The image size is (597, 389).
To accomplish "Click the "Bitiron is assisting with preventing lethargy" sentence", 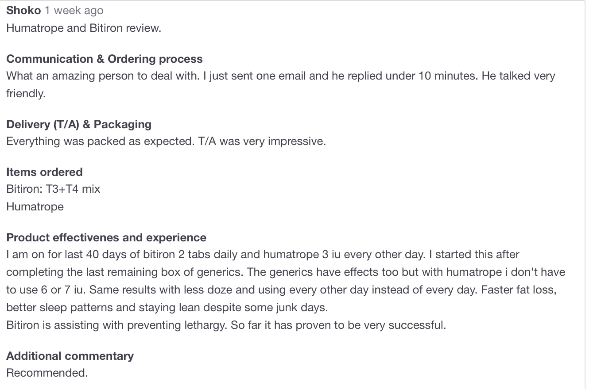I will [226, 325].
